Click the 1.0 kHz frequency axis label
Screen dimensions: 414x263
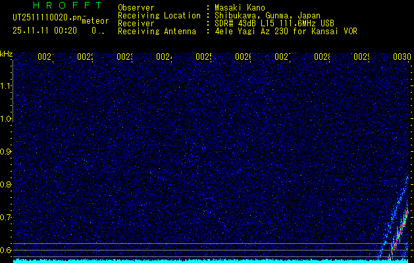tap(6, 119)
